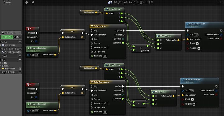Click Cube Up Anim's Stop exec pin

coord(92,39)
